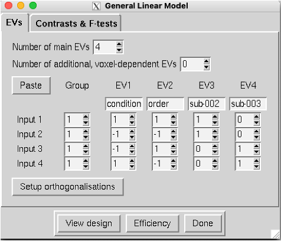
Task: Edit the EV3 name field 'sub-002'
Action: [207, 104]
